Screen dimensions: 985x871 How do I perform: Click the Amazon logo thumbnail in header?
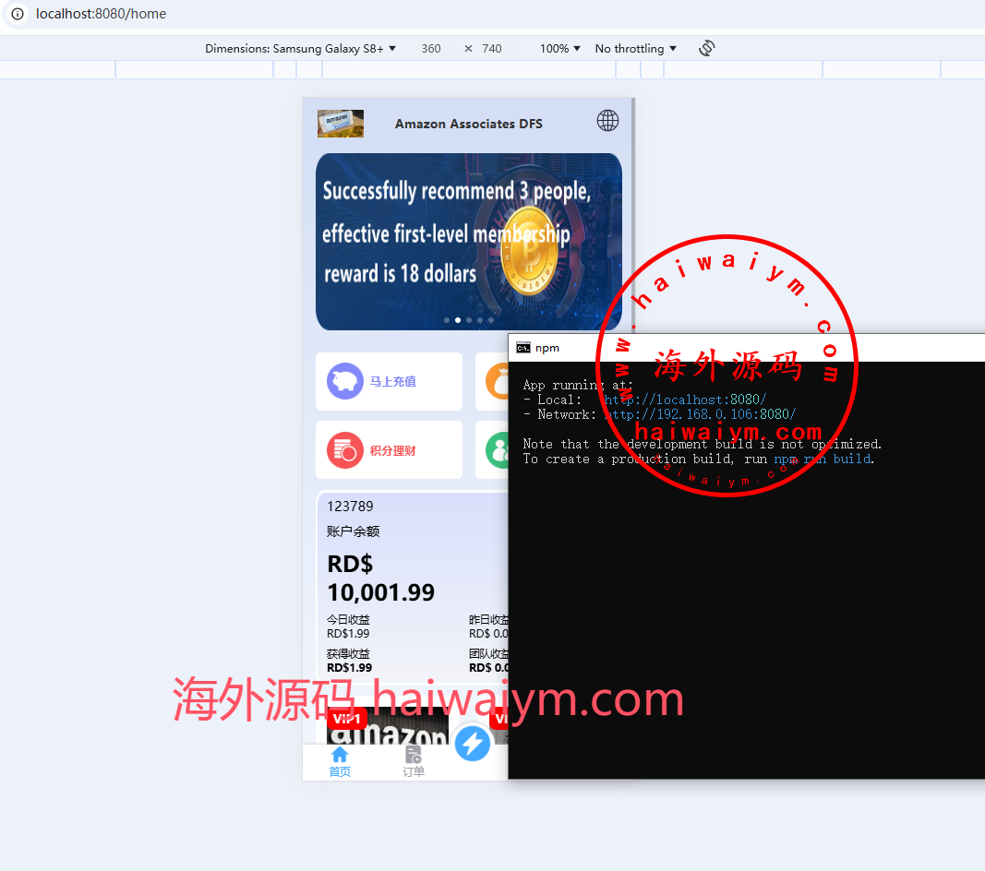click(x=340, y=124)
